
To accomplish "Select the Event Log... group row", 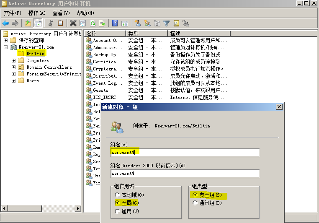I will coord(156,83).
